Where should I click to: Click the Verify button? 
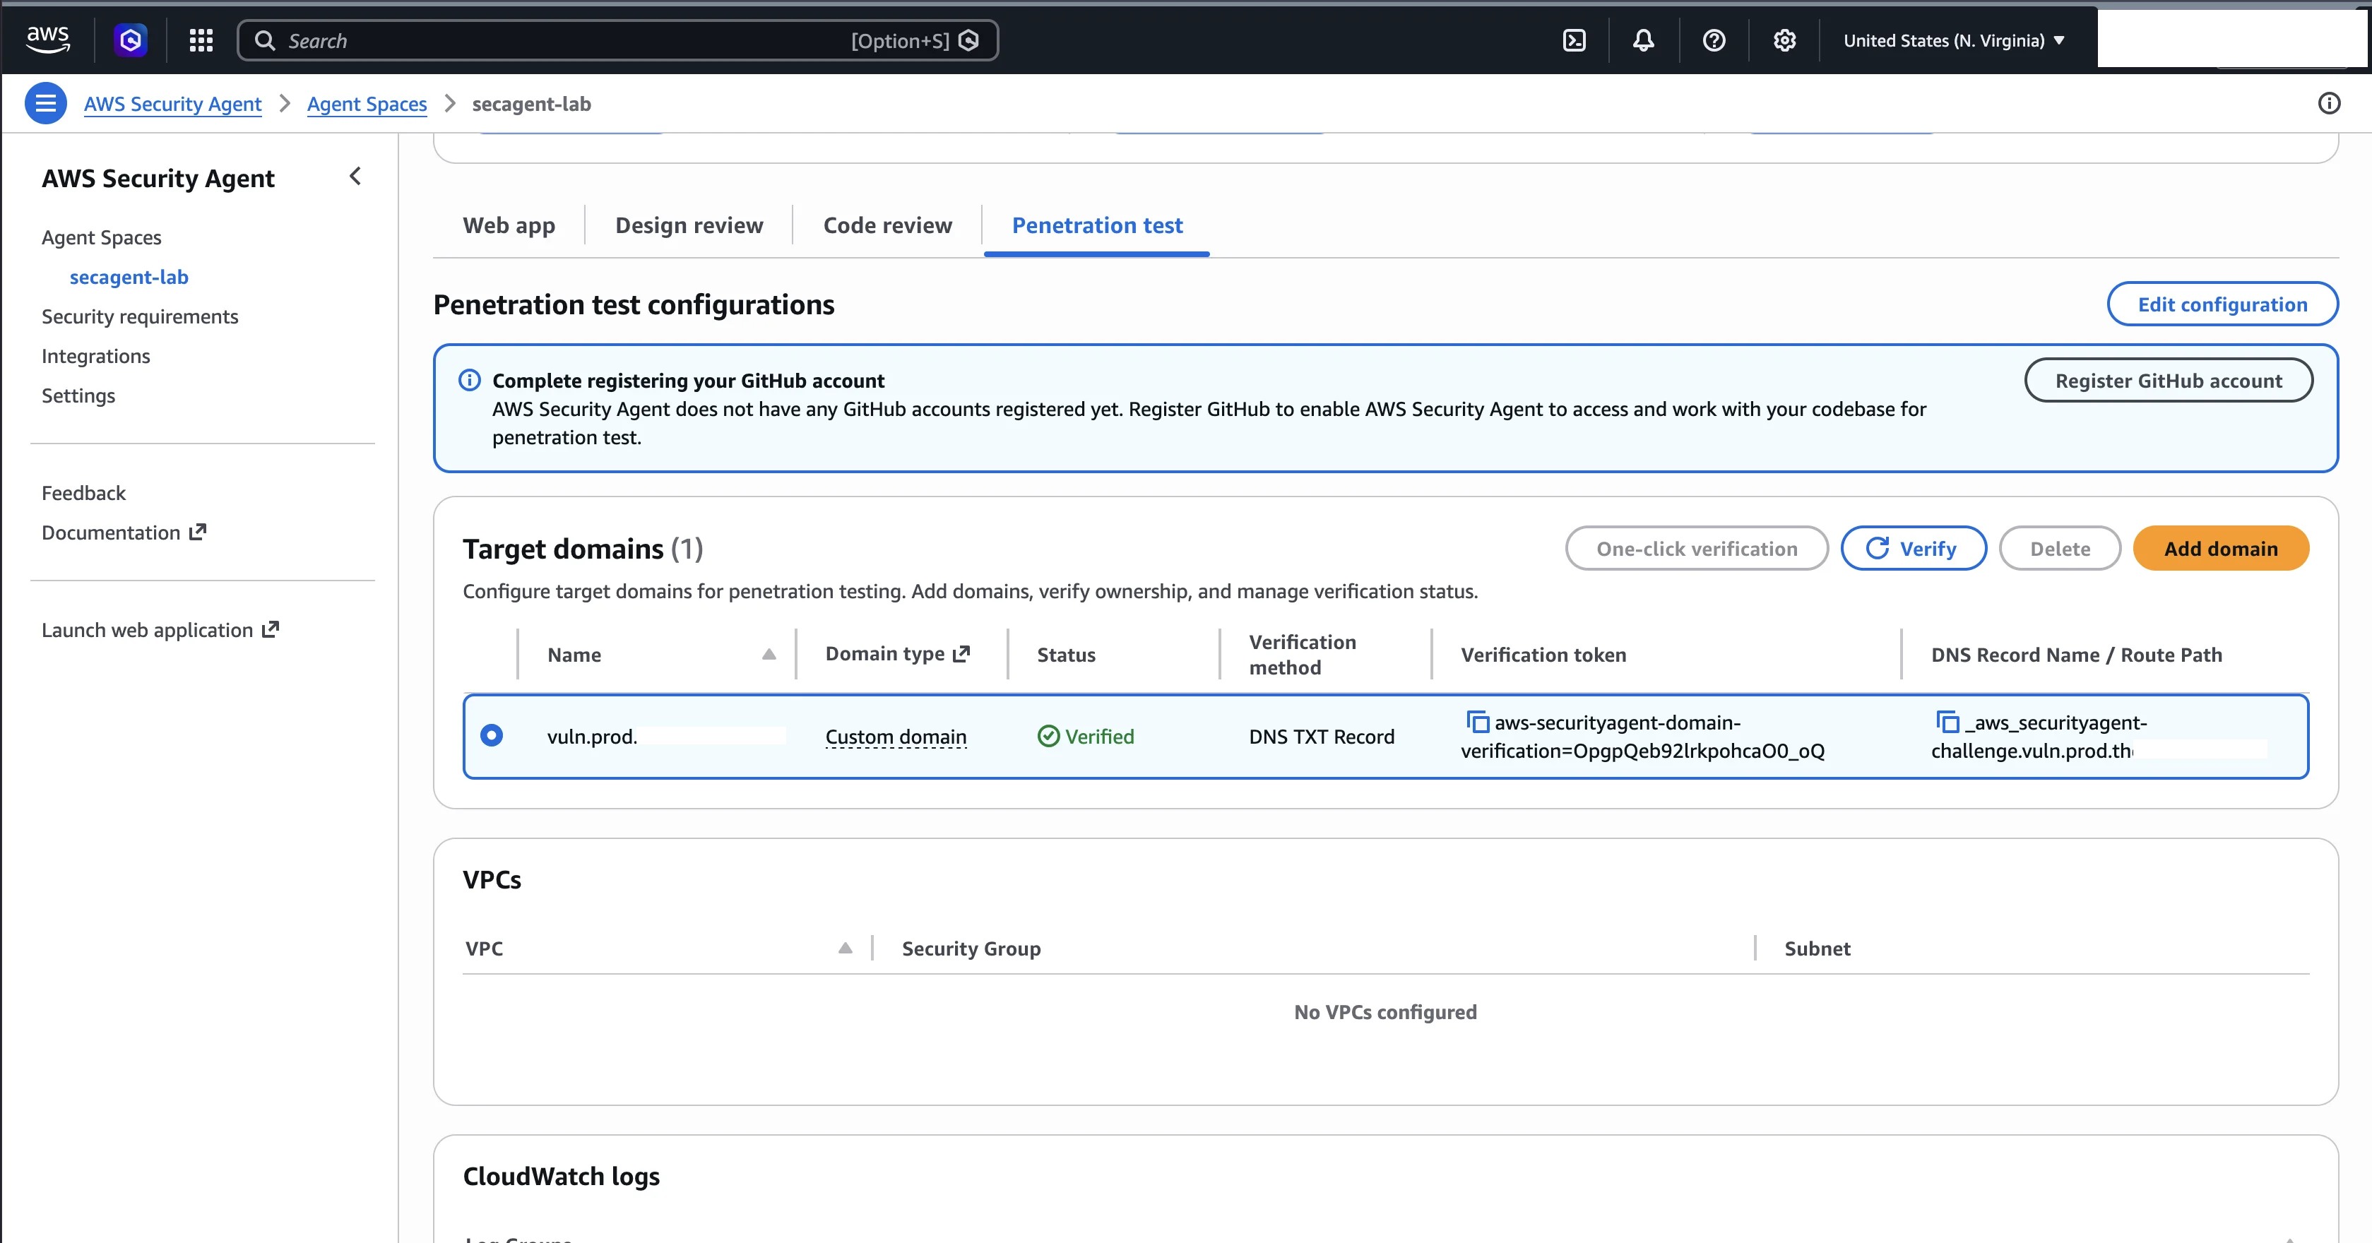coord(1914,549)
